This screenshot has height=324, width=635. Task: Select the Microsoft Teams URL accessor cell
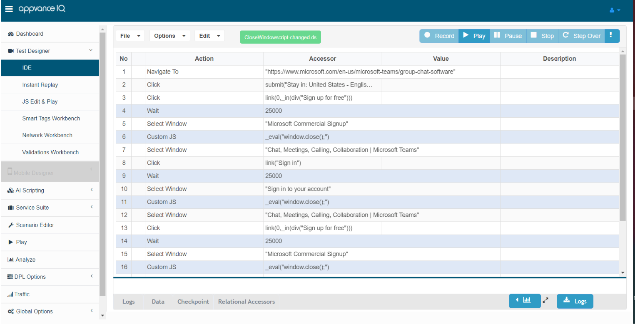[382, 72]
